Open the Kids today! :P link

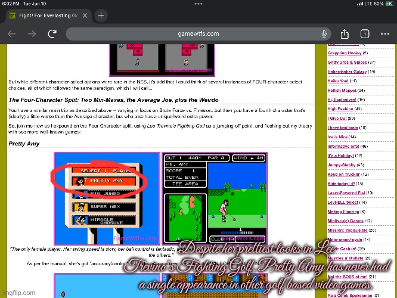pos(342,184)
